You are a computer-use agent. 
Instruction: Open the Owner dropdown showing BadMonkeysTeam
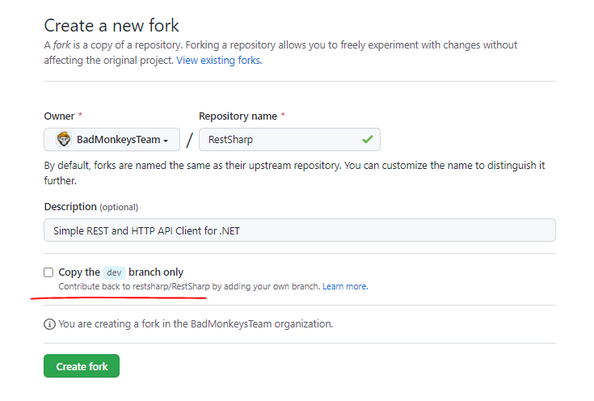click(112, 139)
